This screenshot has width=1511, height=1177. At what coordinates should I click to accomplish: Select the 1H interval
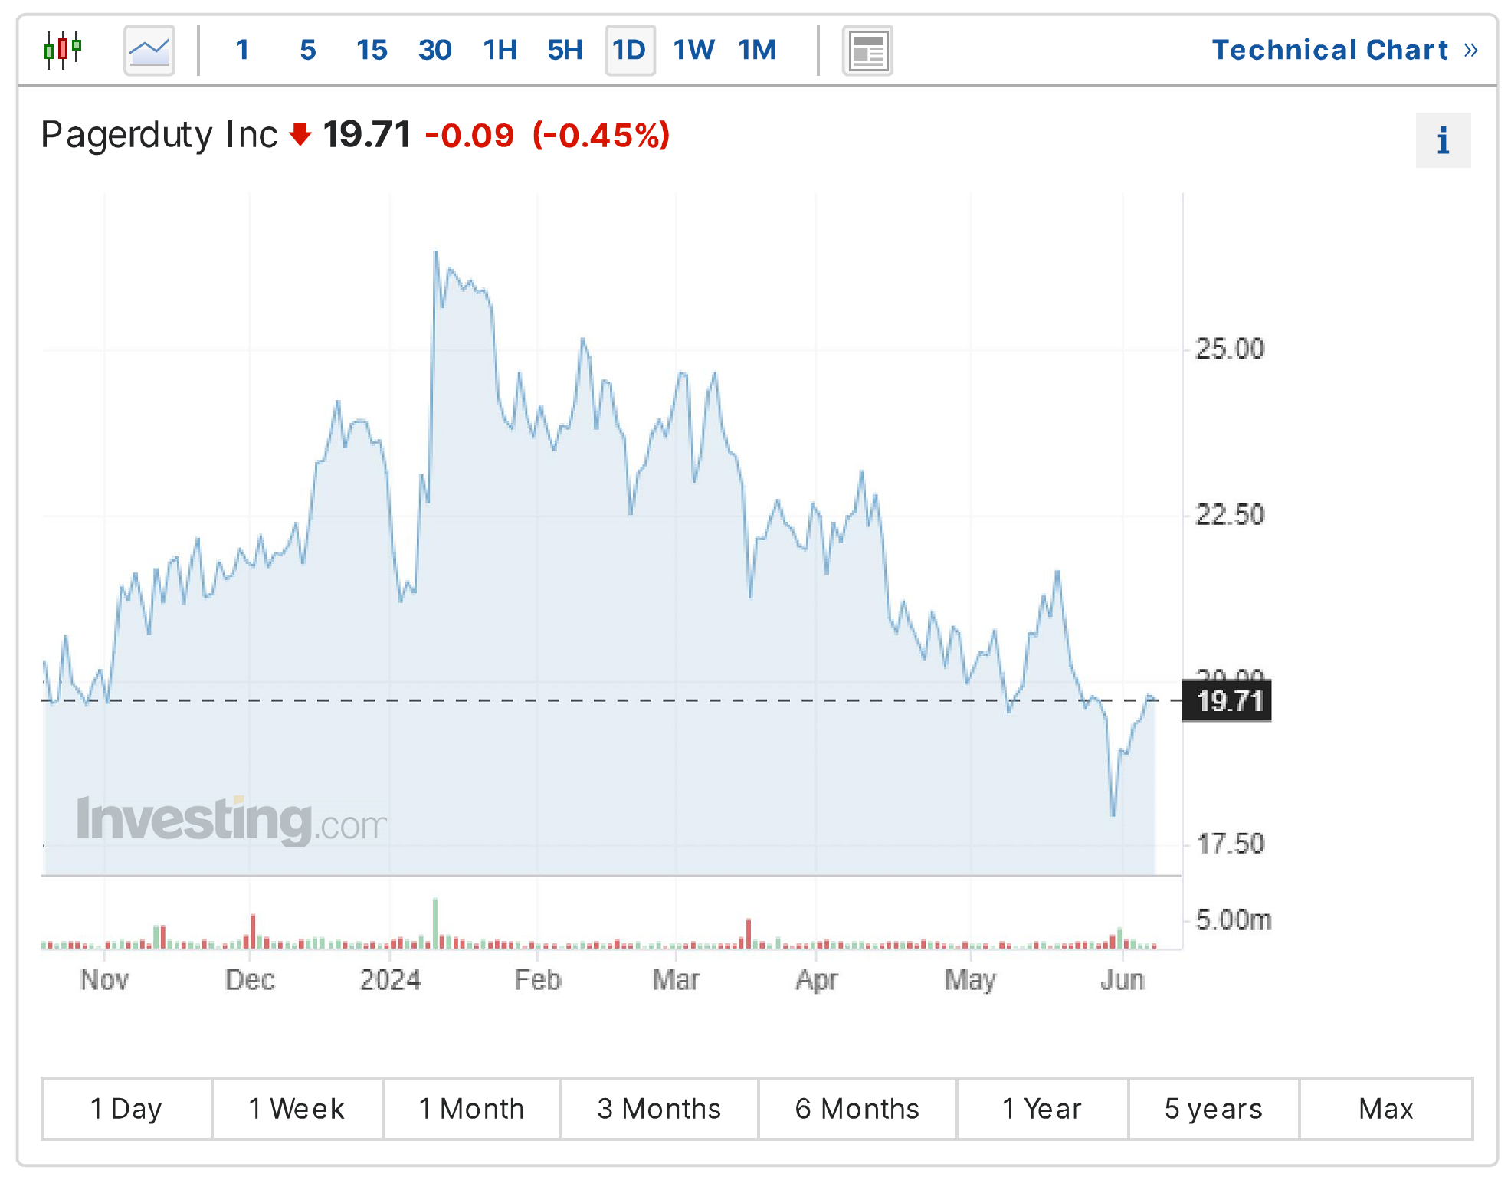500,51
